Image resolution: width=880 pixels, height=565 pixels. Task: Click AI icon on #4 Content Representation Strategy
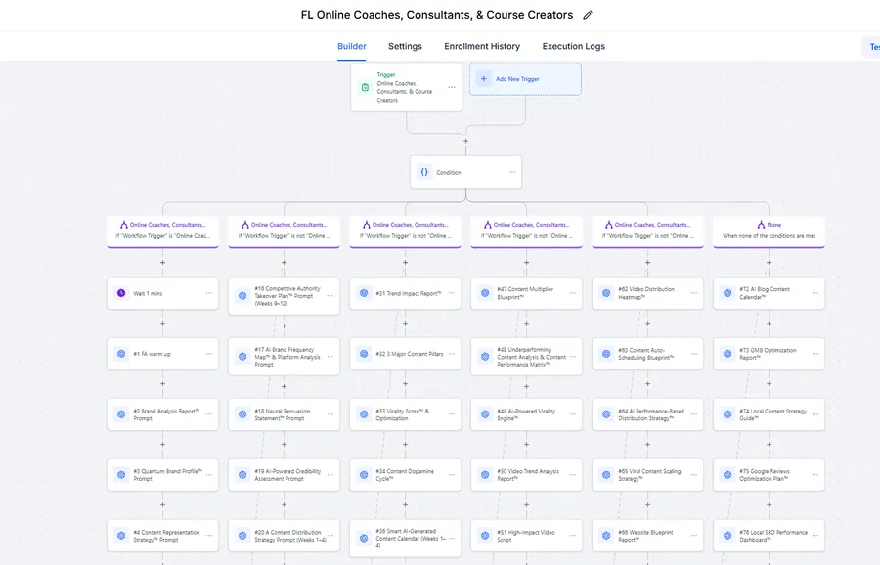(121, 536)
